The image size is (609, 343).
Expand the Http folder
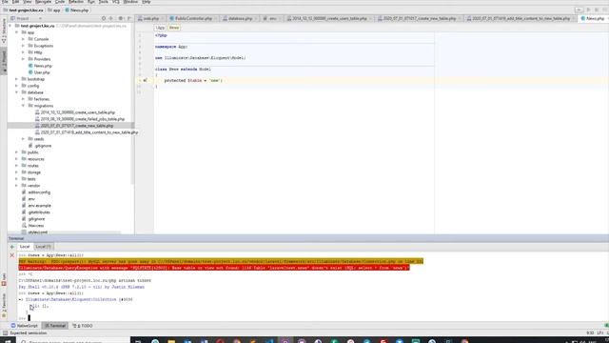23,52
